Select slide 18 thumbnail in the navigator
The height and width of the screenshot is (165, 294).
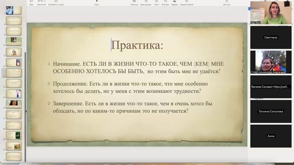point(13,125)
